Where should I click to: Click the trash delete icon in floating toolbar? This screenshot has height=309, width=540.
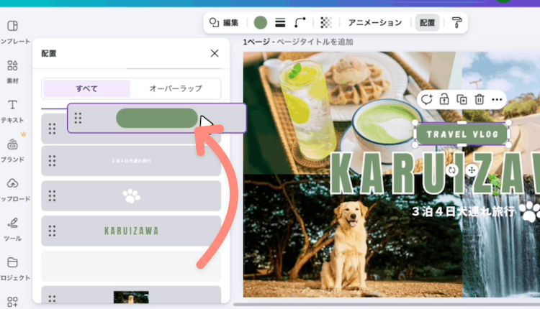point(479,100)
